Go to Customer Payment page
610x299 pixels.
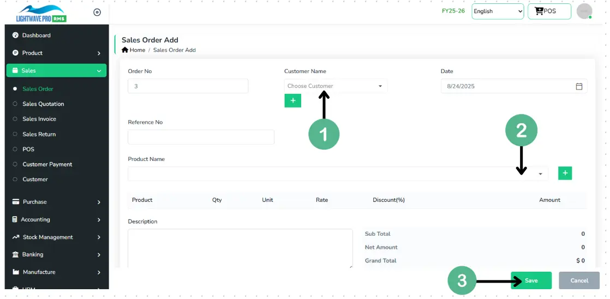pos(47,164)
